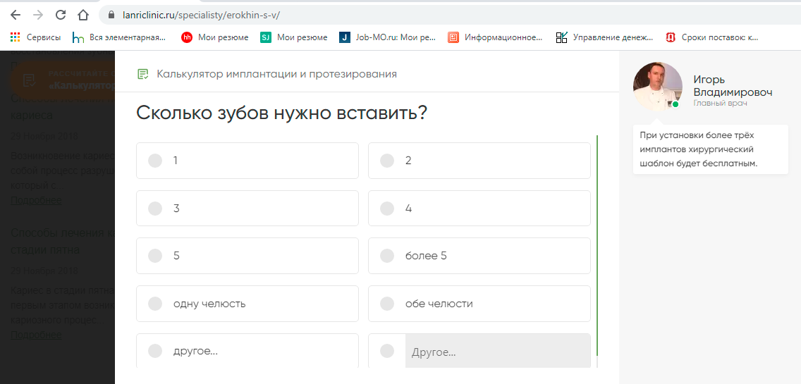Pick the одну челюсть option
Viewport: 801px width, 384px height.
coord(247,304)
